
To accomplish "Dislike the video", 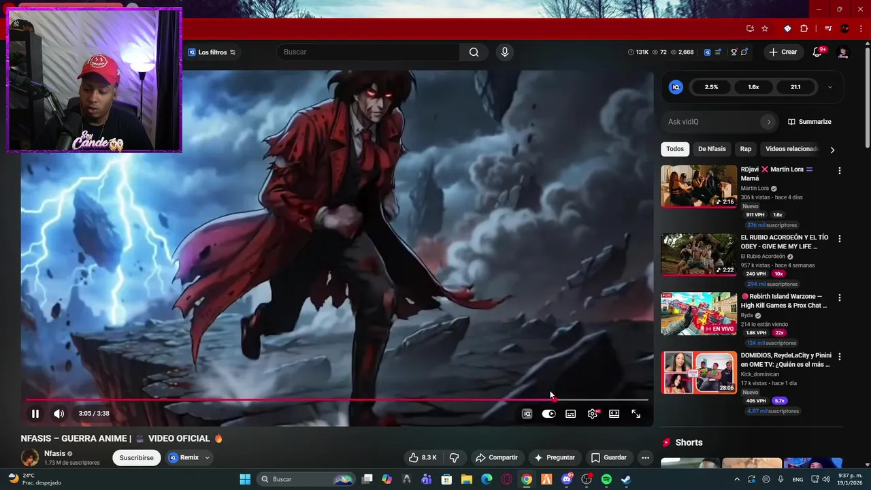I will 454,457.
